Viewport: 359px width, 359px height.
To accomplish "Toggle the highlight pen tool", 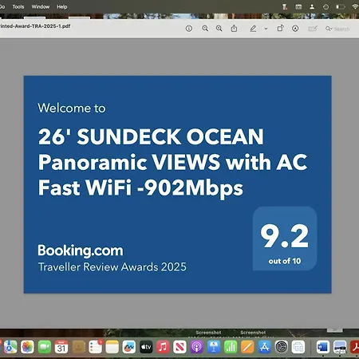I will 253,29.
